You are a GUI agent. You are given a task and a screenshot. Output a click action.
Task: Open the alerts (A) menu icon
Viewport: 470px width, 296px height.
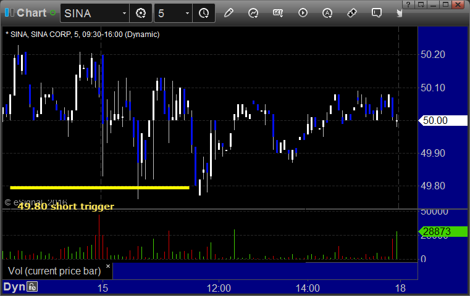click(x=327, y=13)
